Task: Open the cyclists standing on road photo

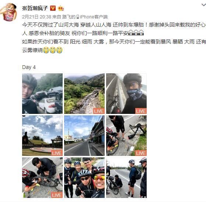Action: click(x=126, y=178)
